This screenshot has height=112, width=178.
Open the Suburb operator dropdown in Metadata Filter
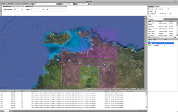tap(44, 9)
